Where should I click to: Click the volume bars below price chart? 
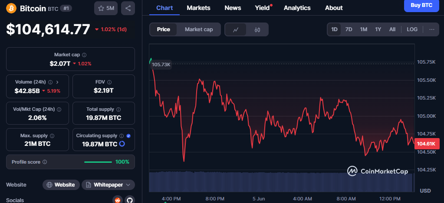click(281, 181)
